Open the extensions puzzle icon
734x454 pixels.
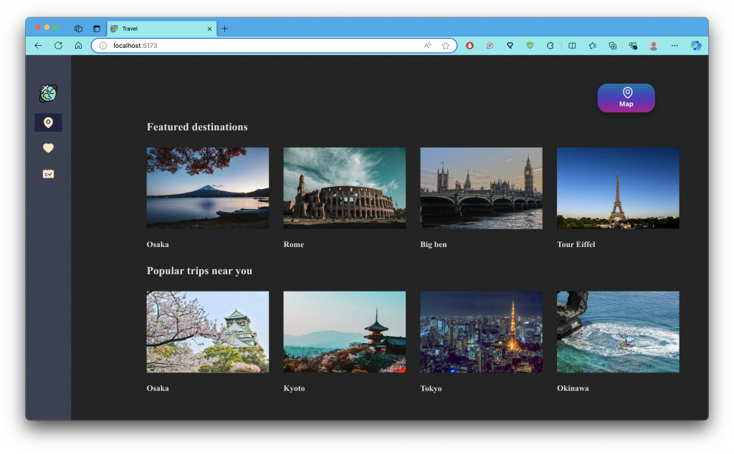tap(550, 45)
